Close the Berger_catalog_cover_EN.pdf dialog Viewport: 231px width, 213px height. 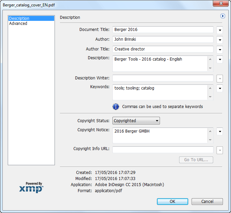pyautogui.click(x=221, y=3)
